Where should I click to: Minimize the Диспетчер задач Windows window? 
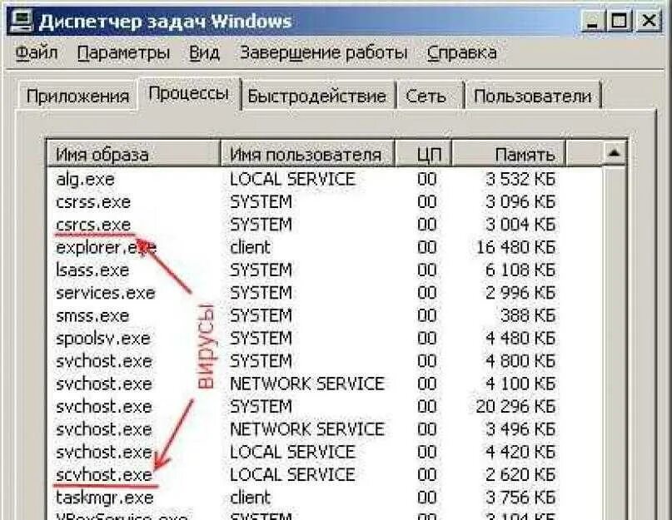coord(593,21)
